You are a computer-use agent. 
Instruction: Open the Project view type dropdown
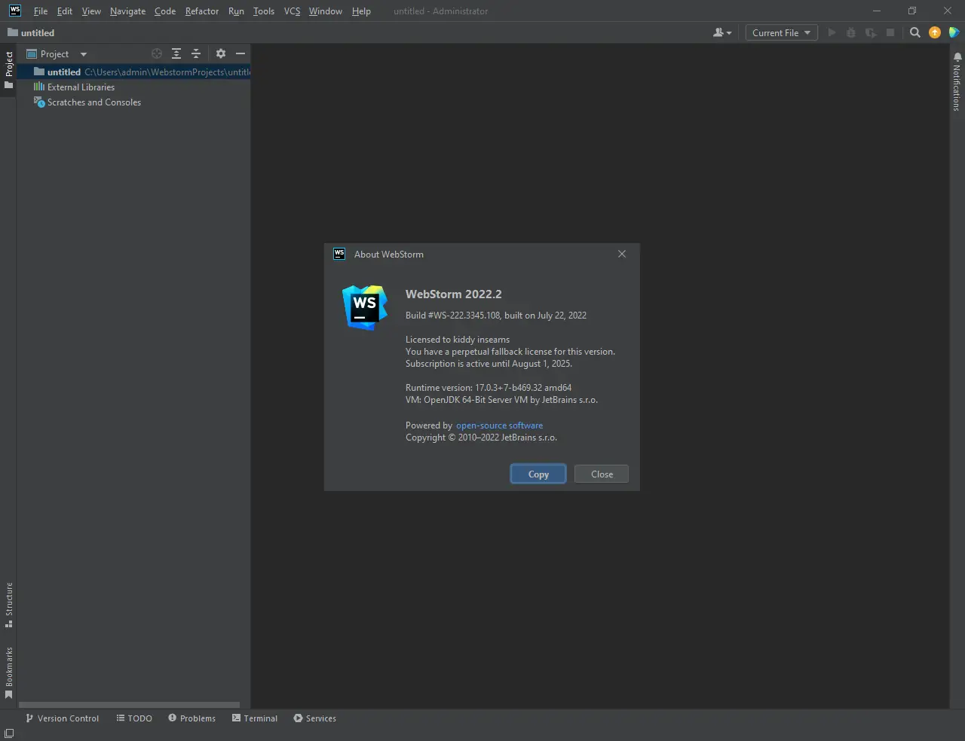pos(57,54)
